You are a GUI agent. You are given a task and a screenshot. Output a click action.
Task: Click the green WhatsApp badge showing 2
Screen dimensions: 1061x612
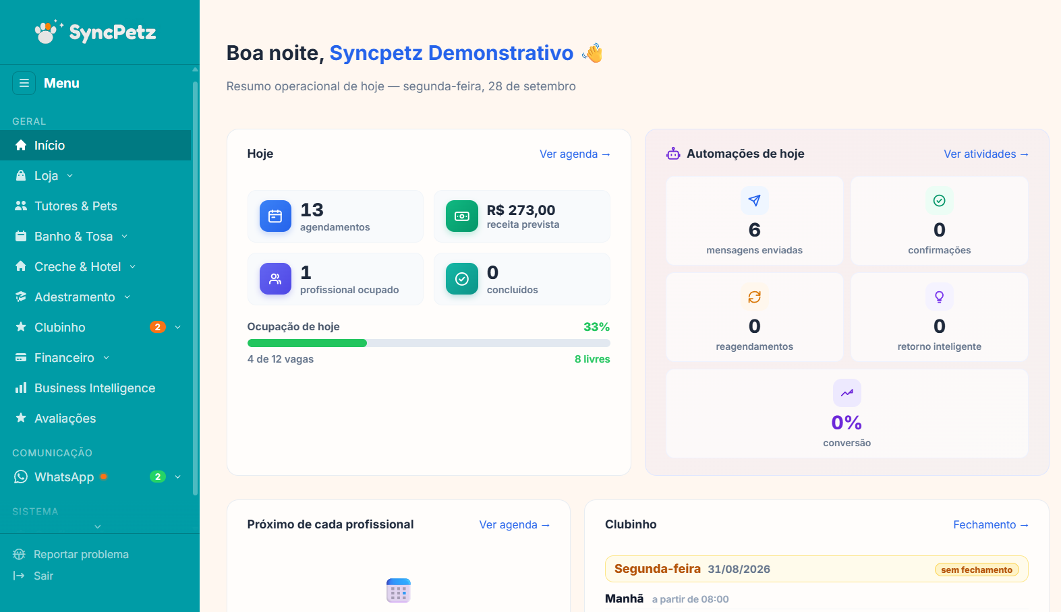[x=158, y=477]
